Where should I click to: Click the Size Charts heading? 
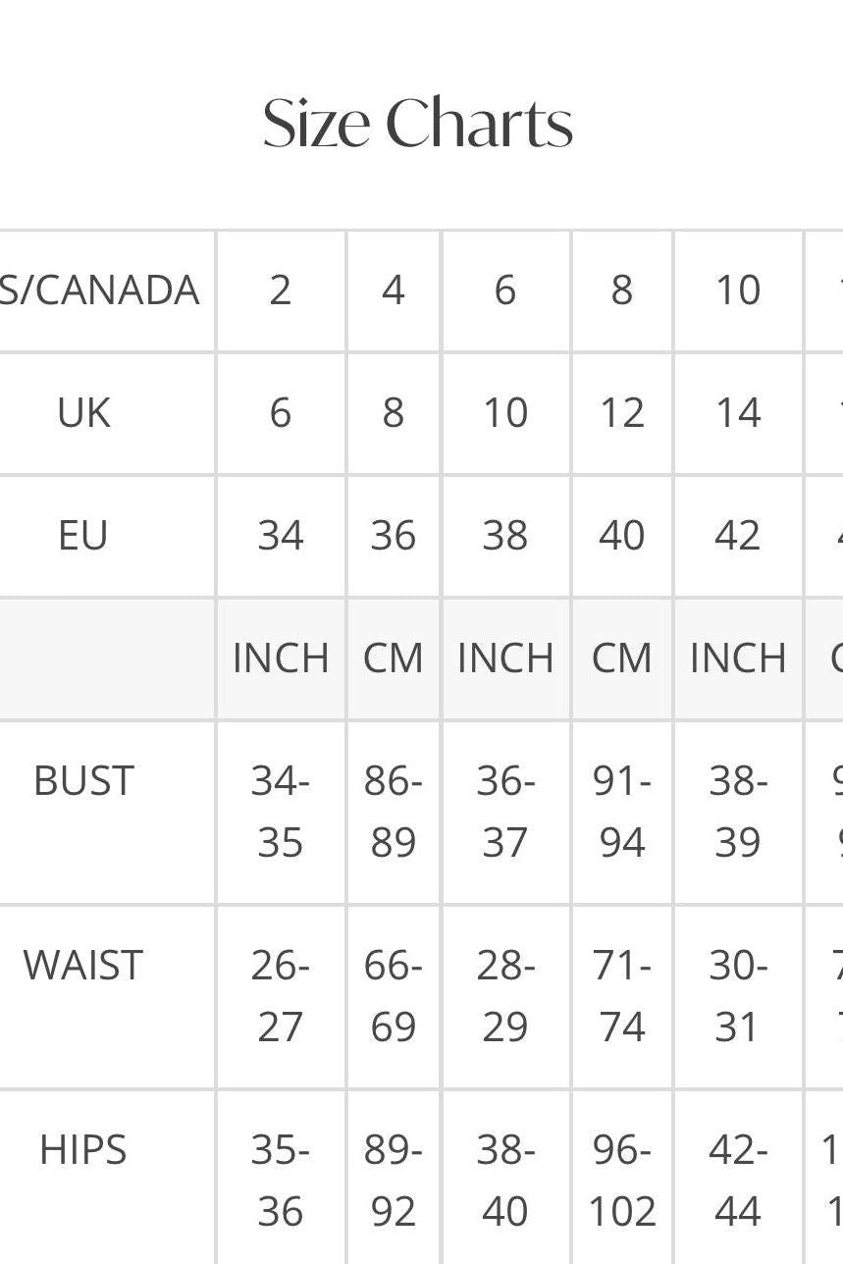coord(418,125)
